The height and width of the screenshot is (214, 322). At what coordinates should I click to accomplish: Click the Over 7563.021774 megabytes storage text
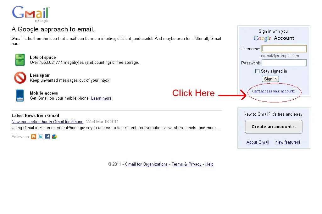click(84, 62)
